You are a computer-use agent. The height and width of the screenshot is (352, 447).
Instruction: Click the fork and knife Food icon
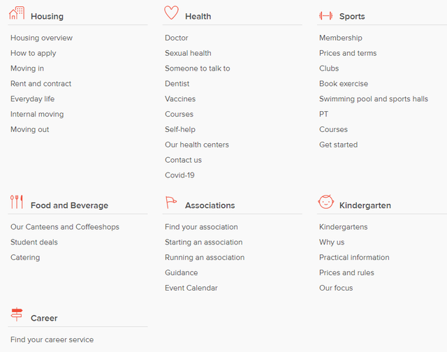(x=17, y=202)
